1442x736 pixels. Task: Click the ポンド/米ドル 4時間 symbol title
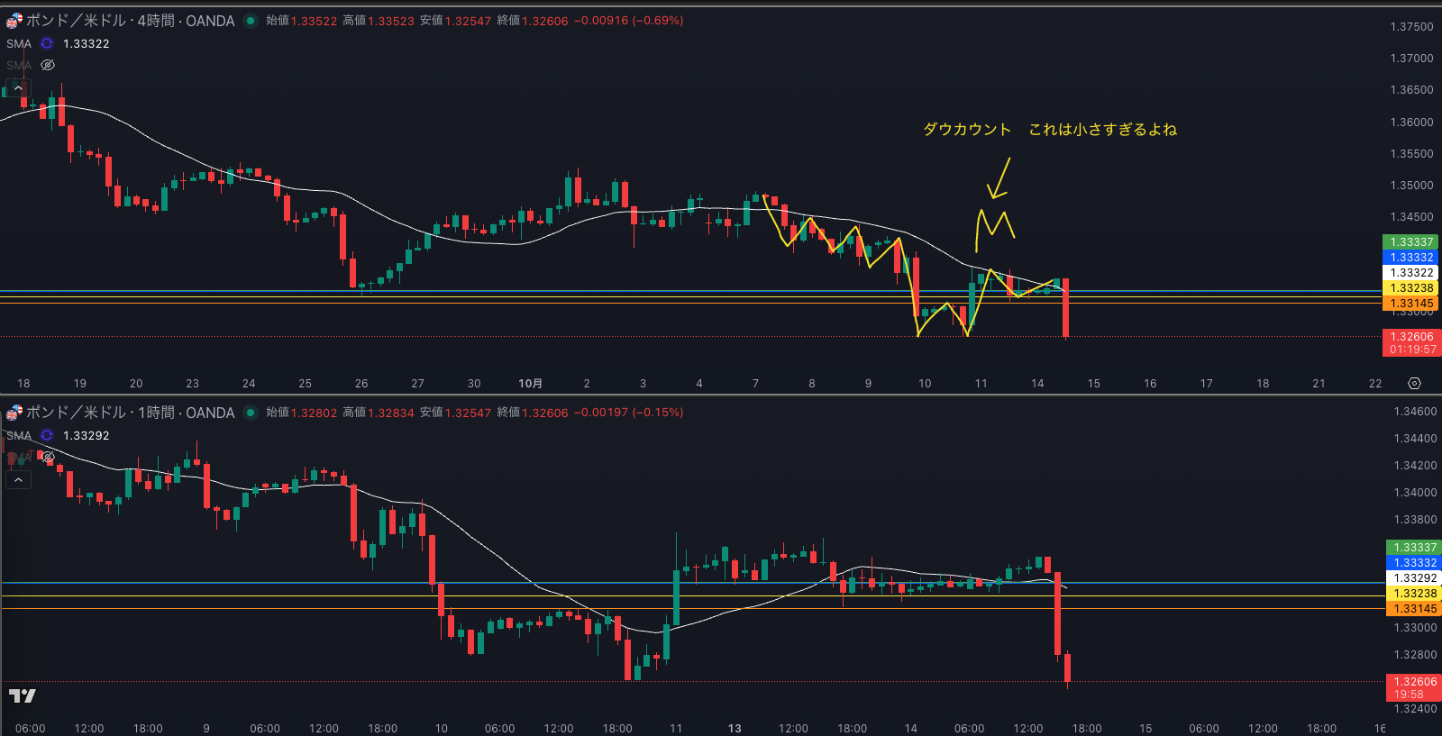131,21
